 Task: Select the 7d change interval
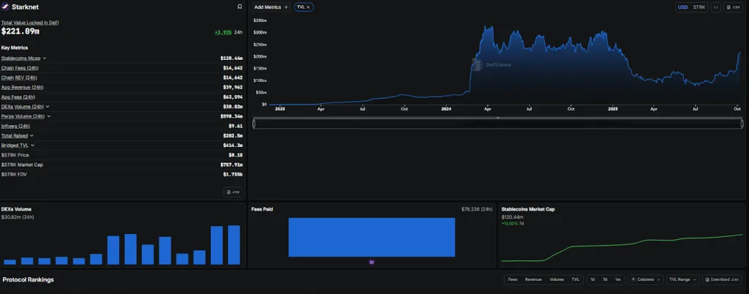(605, 279)
